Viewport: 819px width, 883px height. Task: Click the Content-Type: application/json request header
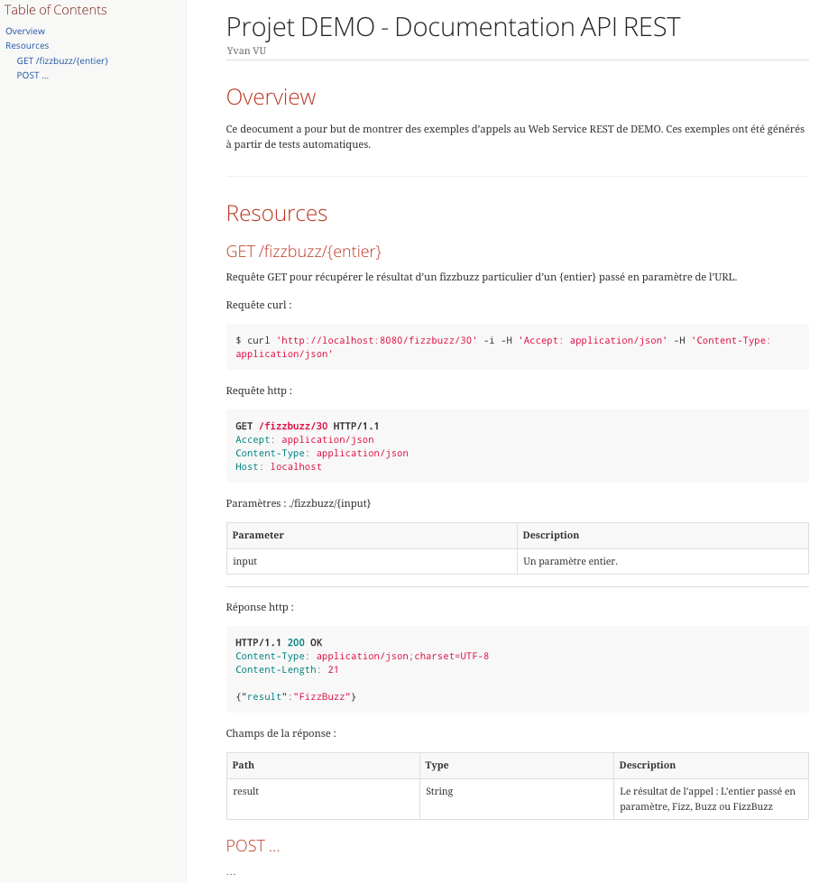(x=322, y=453)
